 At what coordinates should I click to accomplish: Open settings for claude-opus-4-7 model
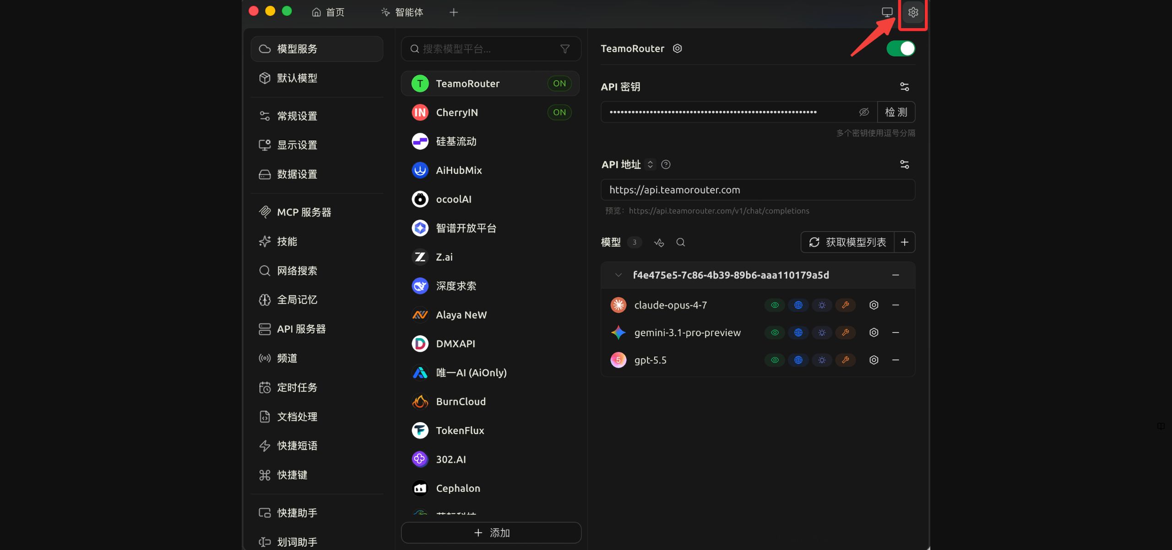pos(874,305)
